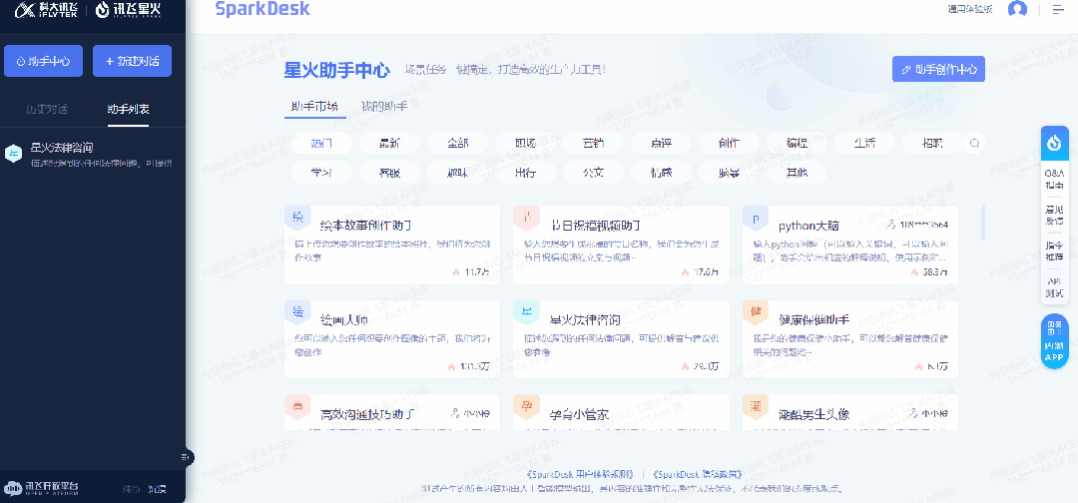Collapse the left sidebar handle
Image resolution: width=1078 pixels, height=503 pixels.
[x=186, y=457]
